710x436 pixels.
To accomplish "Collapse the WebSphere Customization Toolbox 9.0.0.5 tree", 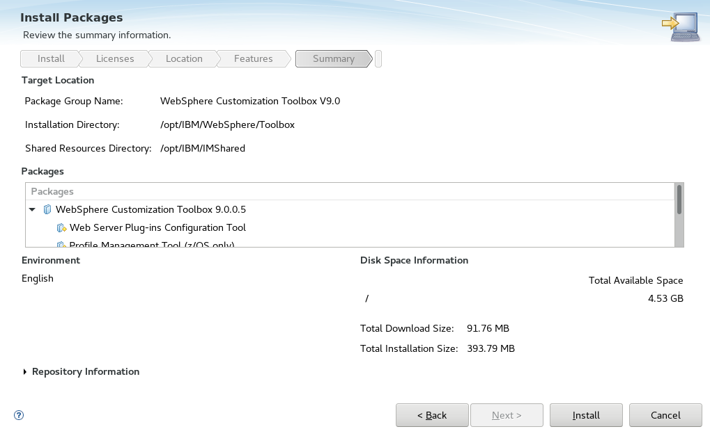I will 32,209.
